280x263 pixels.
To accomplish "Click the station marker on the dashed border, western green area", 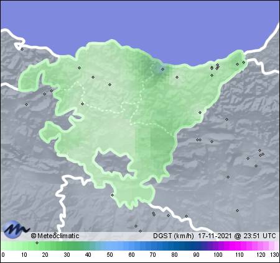I will tap(83, 104).
